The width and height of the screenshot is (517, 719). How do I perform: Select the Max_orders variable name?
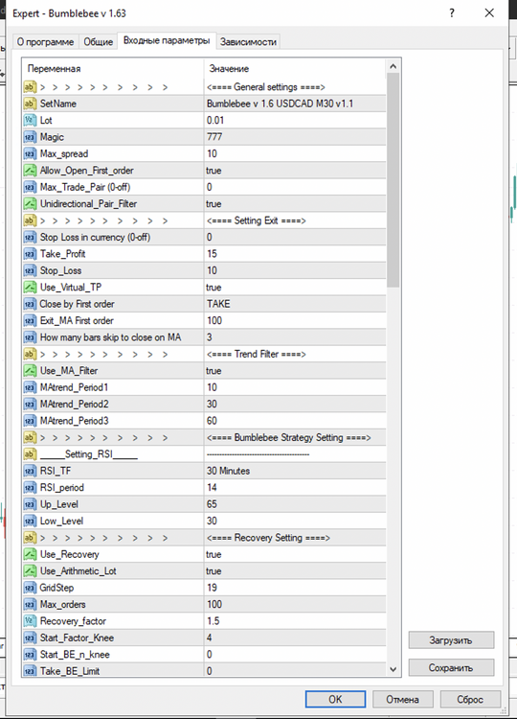(63, 604)
